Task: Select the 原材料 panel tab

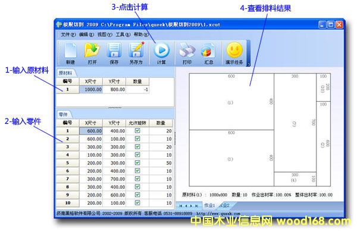Action: (65, 73)
